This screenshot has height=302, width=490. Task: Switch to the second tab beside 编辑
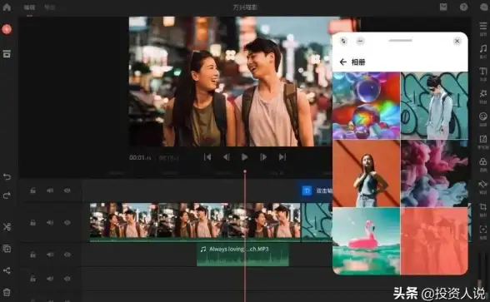coord(50,7)
